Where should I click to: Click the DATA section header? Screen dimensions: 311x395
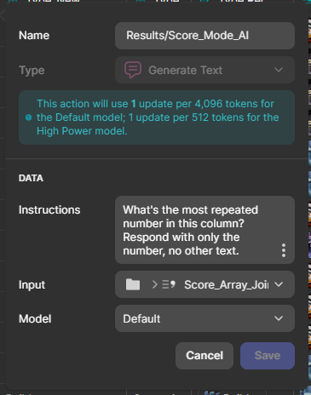[x=31, y=178]
